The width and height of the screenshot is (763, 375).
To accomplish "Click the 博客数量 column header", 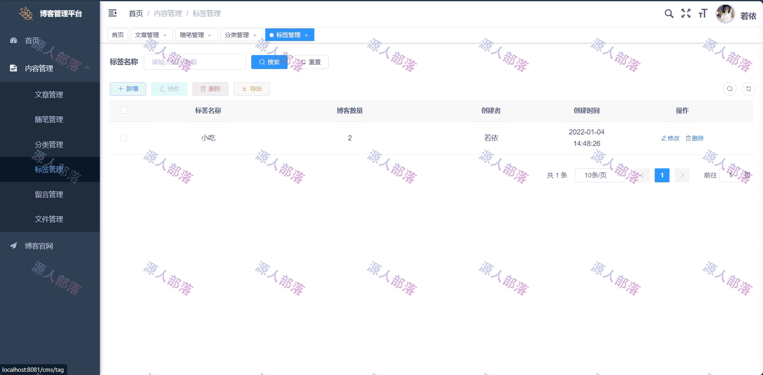I will [350, 111].
